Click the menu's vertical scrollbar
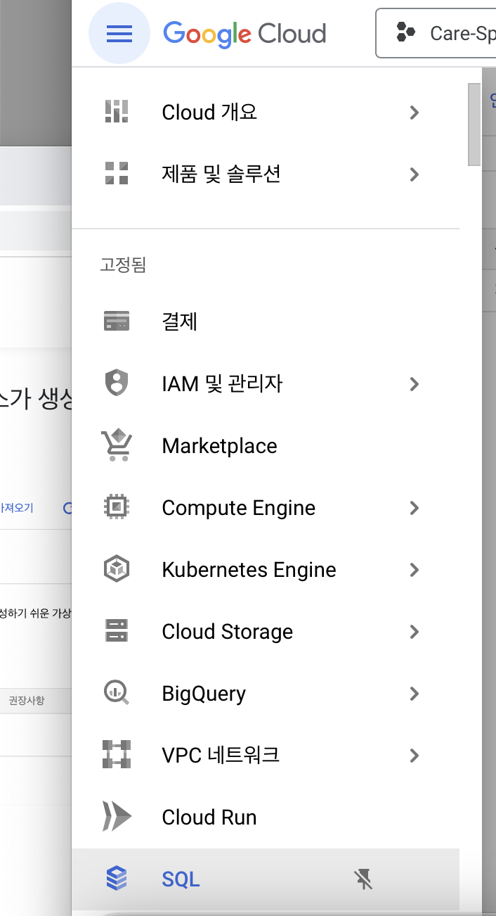The height and width of the screenshot is (916, 496). point(474,125)
